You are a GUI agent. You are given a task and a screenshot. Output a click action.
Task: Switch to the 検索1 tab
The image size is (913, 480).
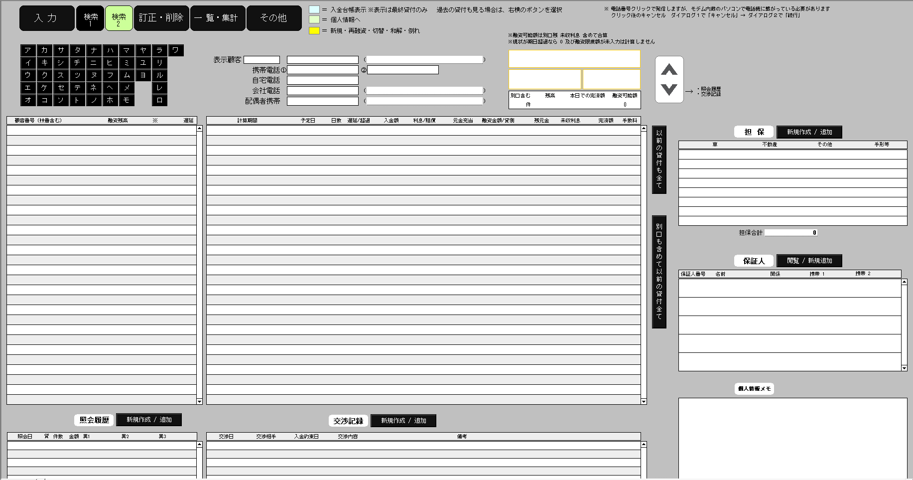pyautogui.click(x=90, y=18)
